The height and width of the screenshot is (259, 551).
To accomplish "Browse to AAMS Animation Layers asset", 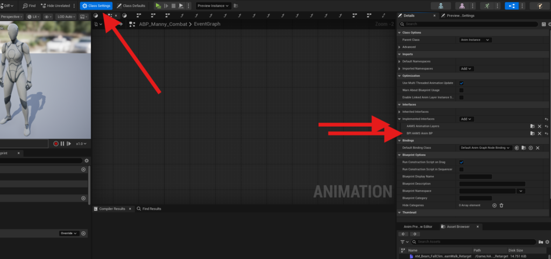I will (x=532, y=126).
